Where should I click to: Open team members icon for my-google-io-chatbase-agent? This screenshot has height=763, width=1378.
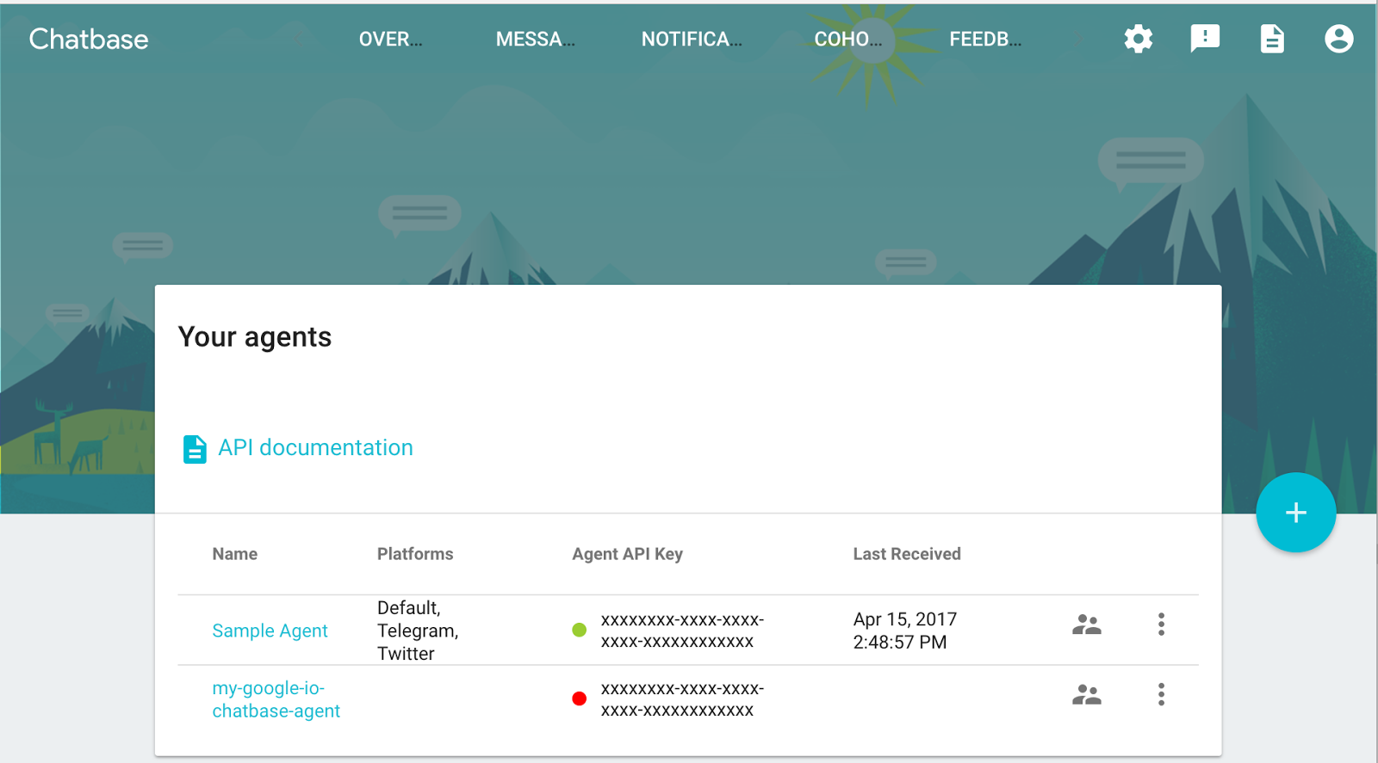coord(1087,695)
